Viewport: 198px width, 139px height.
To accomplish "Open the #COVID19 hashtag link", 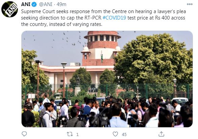I will 114,18.
